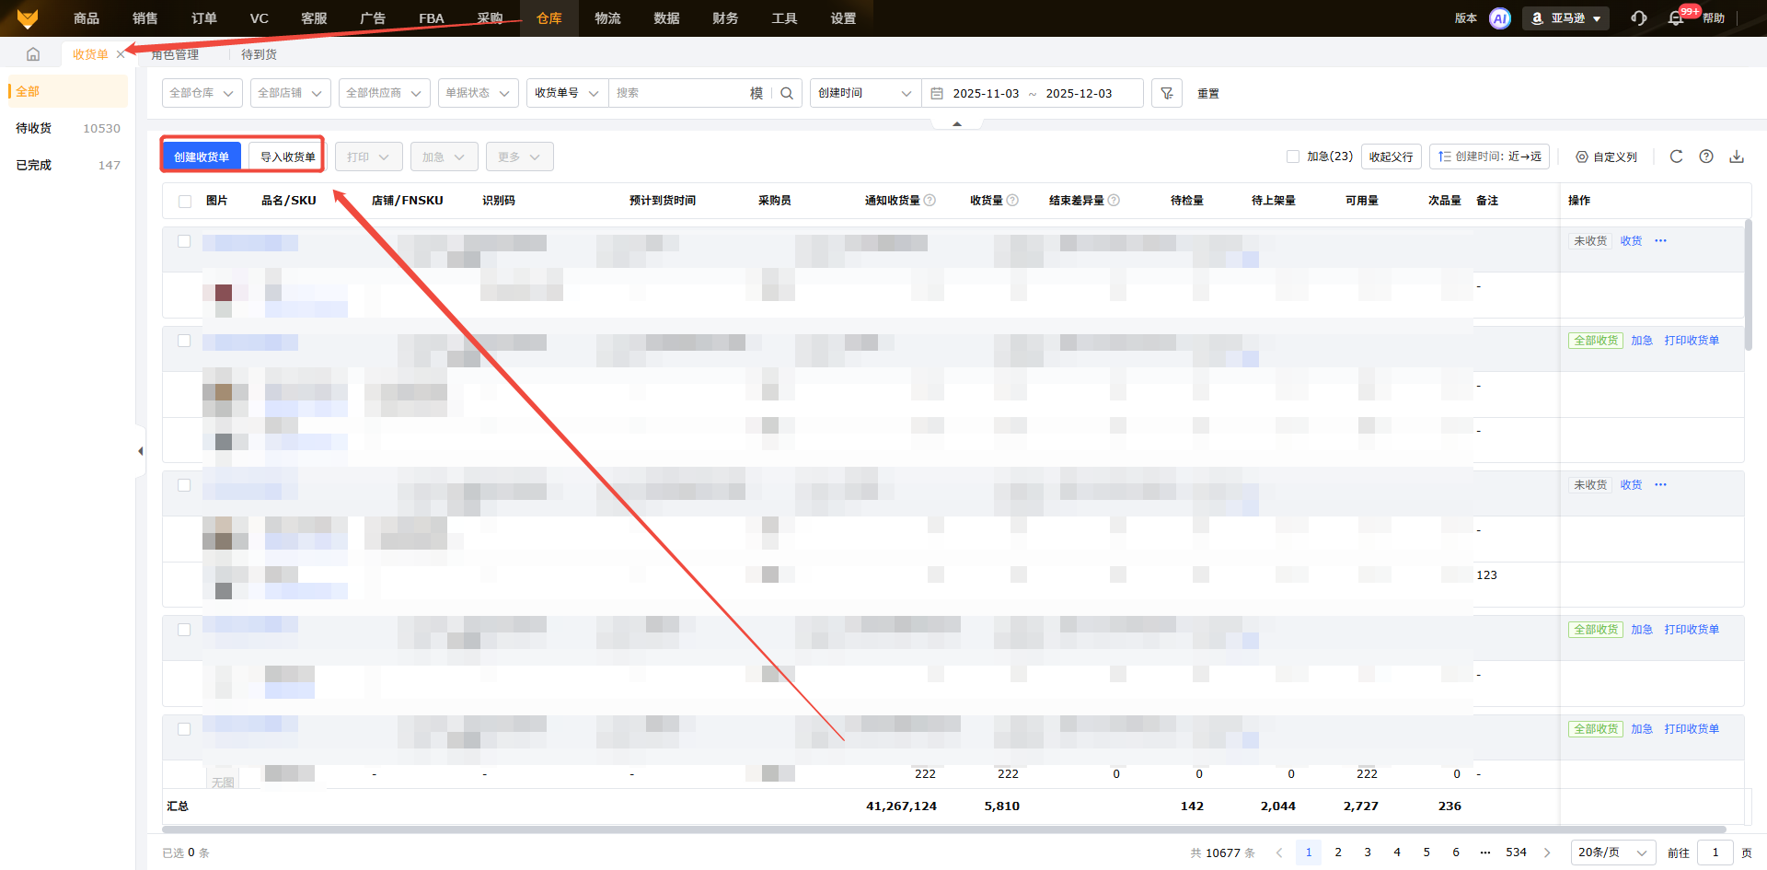The image size is (1767, 870).
Task: Click the horizontal table scrollbar
Action: tap(943, 829)
